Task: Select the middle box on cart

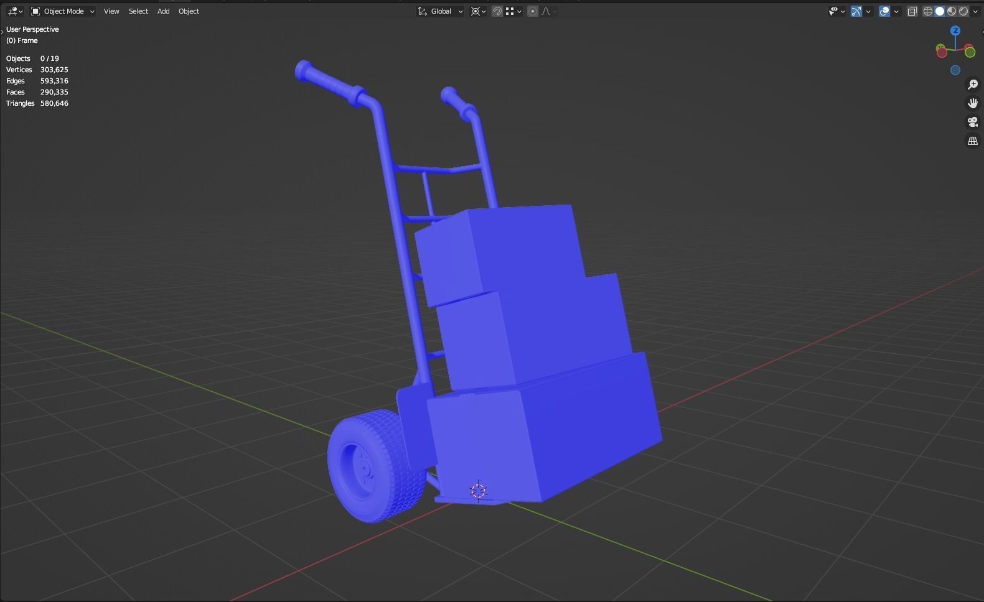Action: 535,333
